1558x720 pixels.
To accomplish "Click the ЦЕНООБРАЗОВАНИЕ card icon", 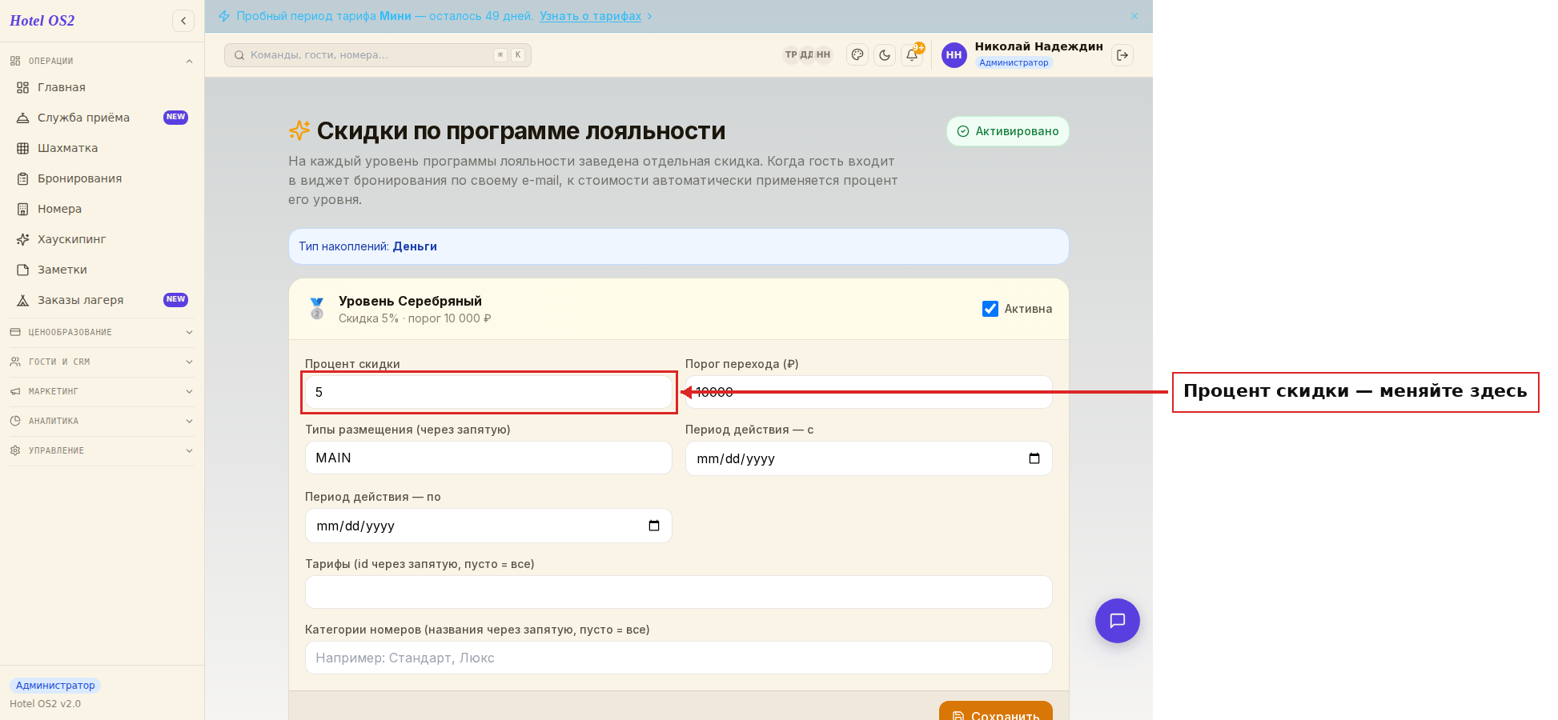I will click(x=15, y=332).
